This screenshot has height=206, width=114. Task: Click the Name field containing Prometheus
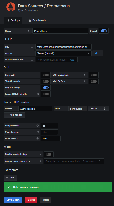tap(60, 31)
